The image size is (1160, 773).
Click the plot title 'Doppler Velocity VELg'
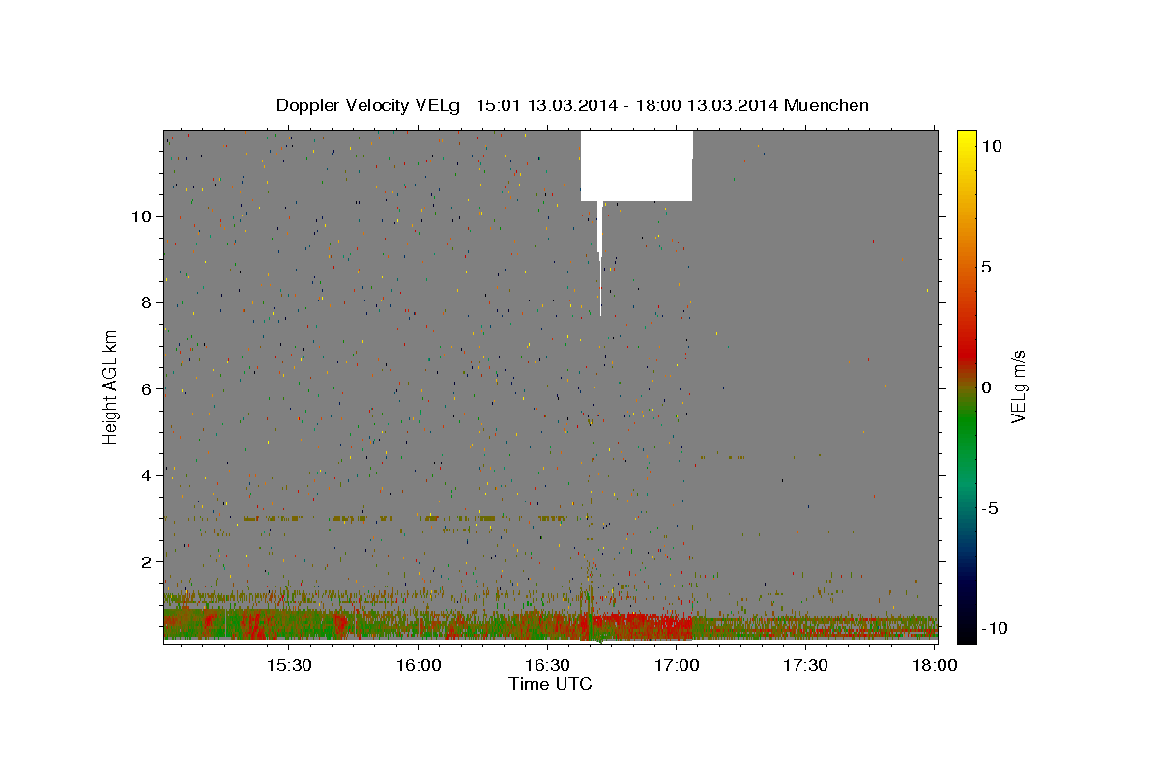point(369,105)
